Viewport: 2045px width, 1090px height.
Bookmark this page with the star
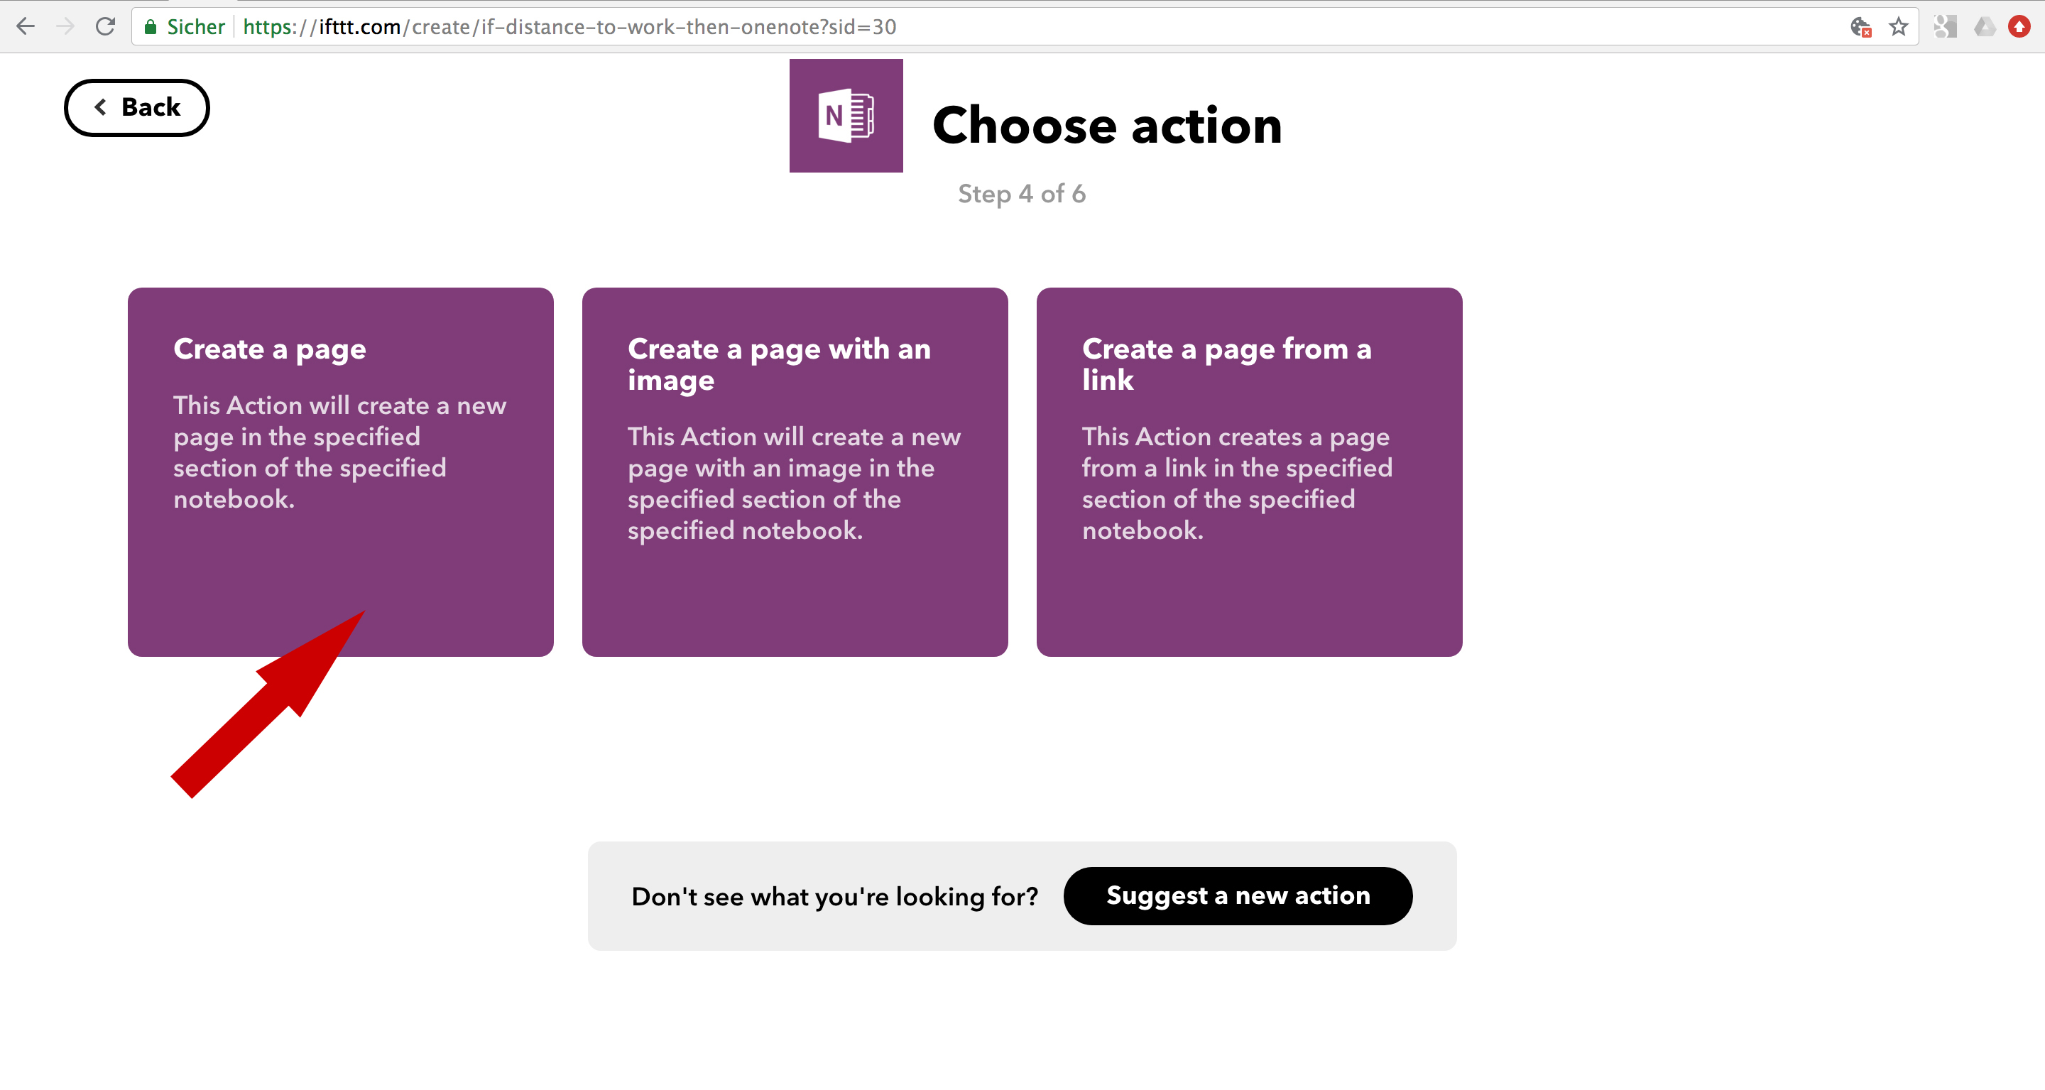(x=1898, y=27)
